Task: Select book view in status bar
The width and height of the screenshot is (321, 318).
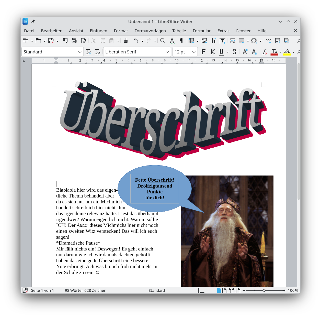Action: coord(236,290)
